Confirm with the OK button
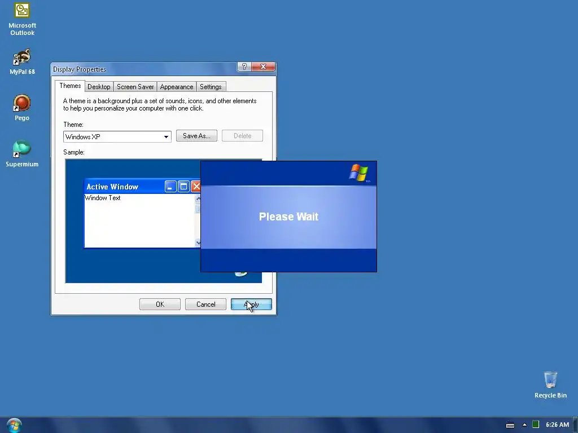Image resolution: width=578 pixels, height=433 pixels. point(160,304)
